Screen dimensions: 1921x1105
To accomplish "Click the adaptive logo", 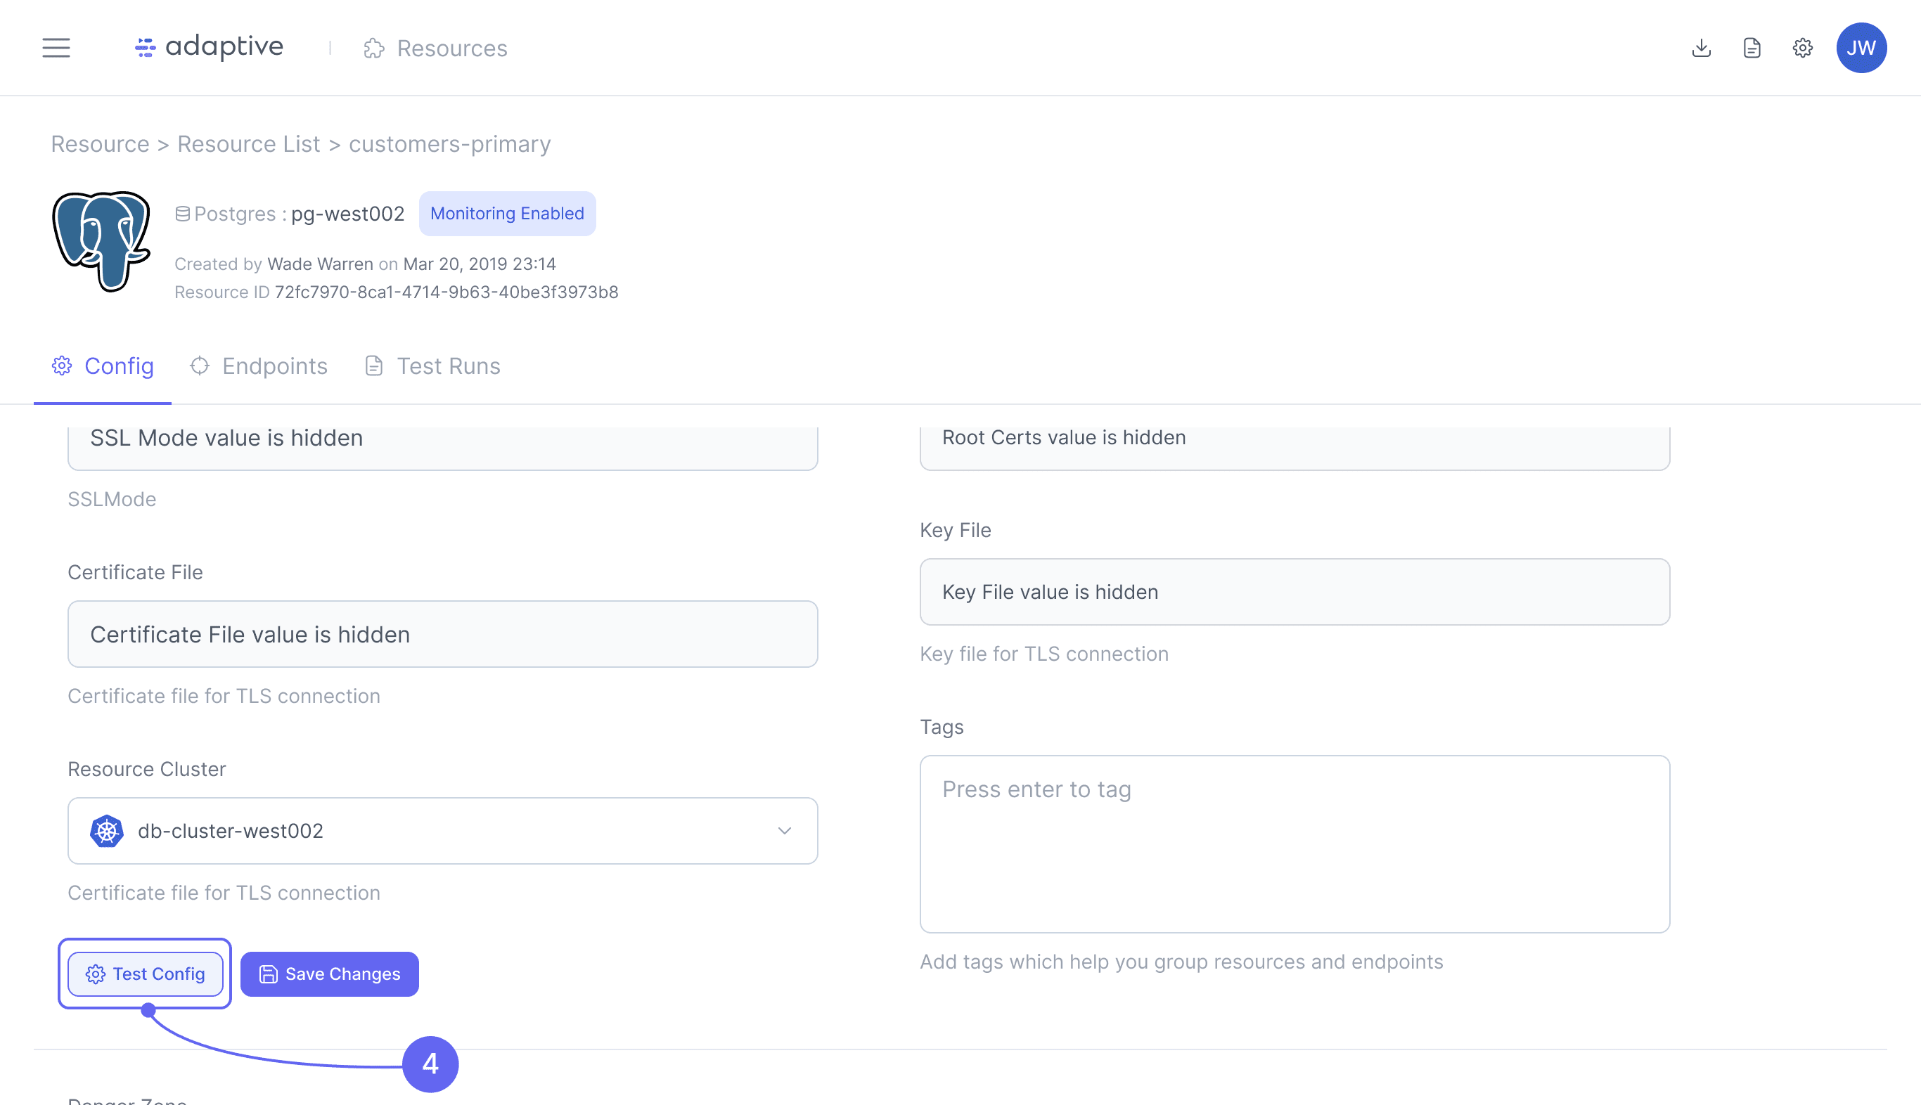I will click(209, 47).
